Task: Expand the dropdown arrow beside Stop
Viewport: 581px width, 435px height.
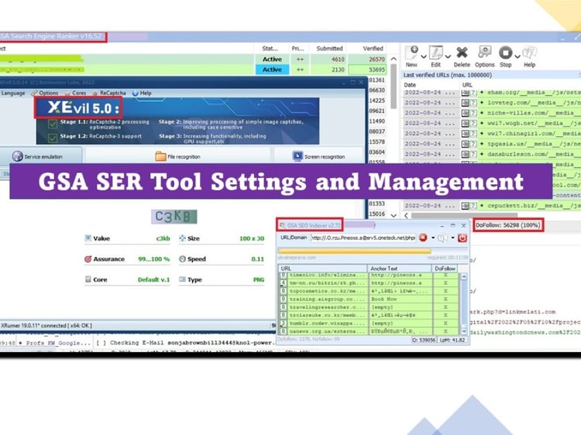Action: 517,57
